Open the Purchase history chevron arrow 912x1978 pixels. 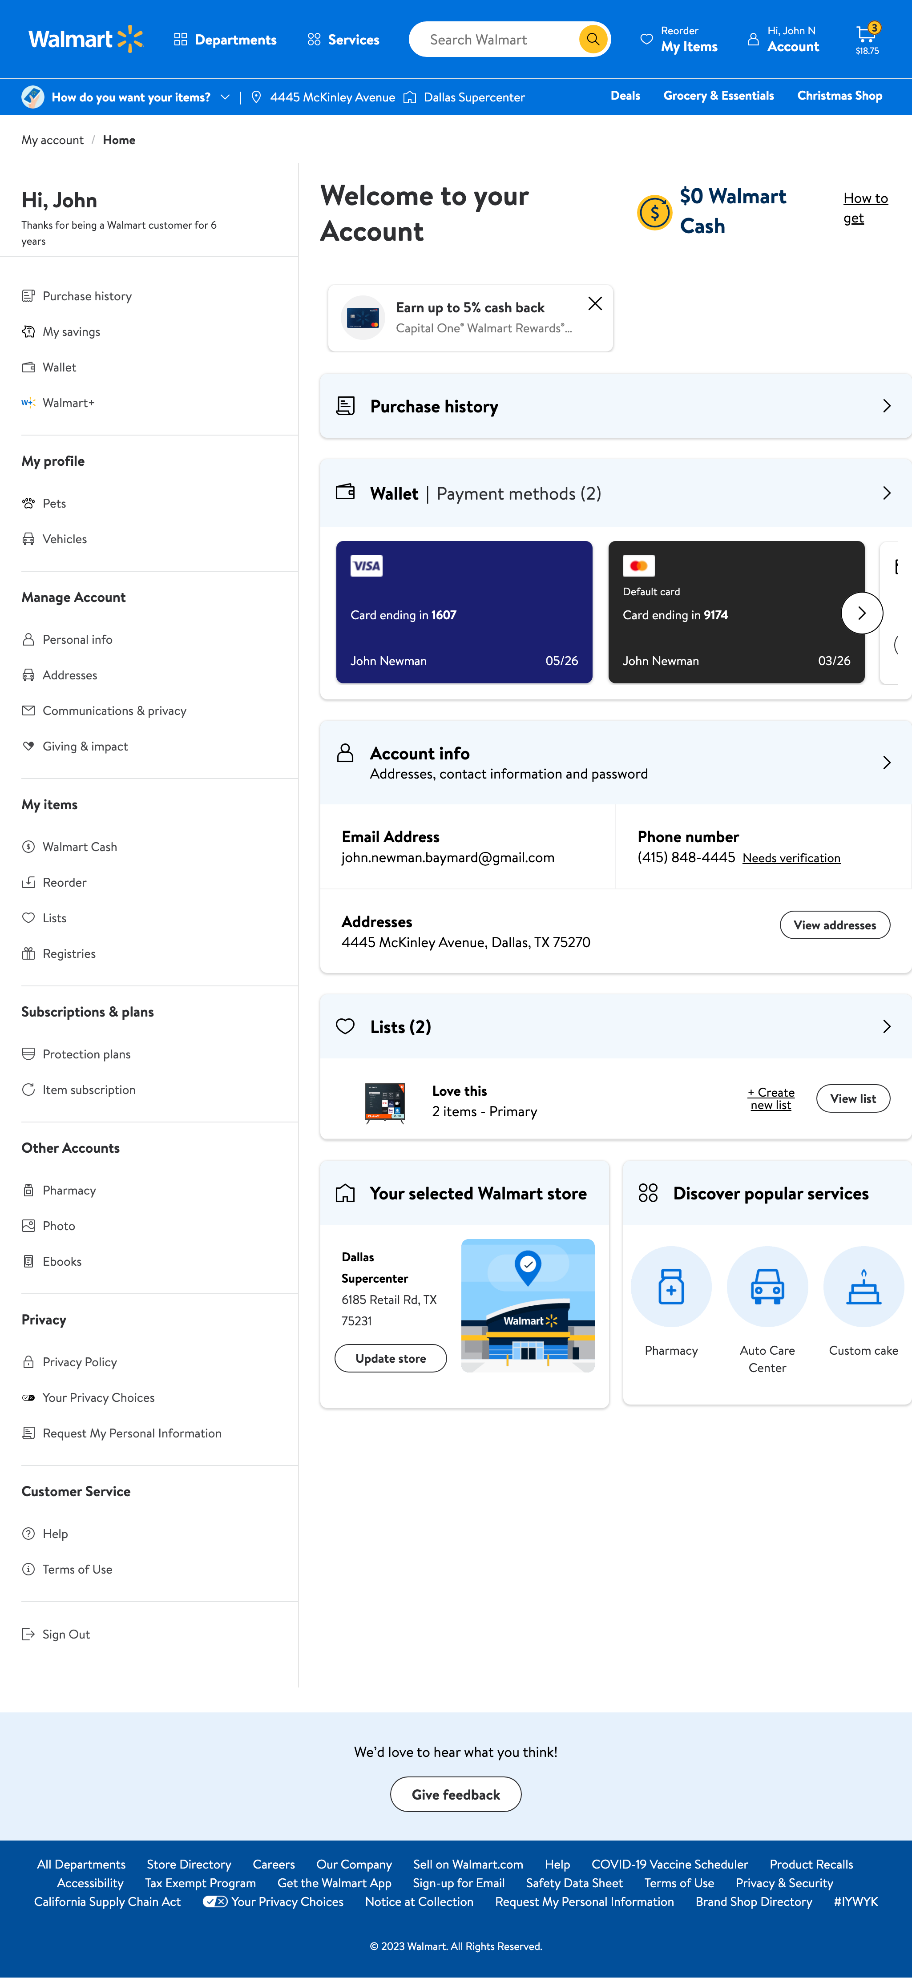pyautogui.click(x=886, y=405)
